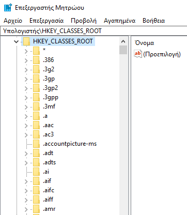
Task: Click the folder icon of .3mf
Action: pyautogui.click(x=36, y=106)
